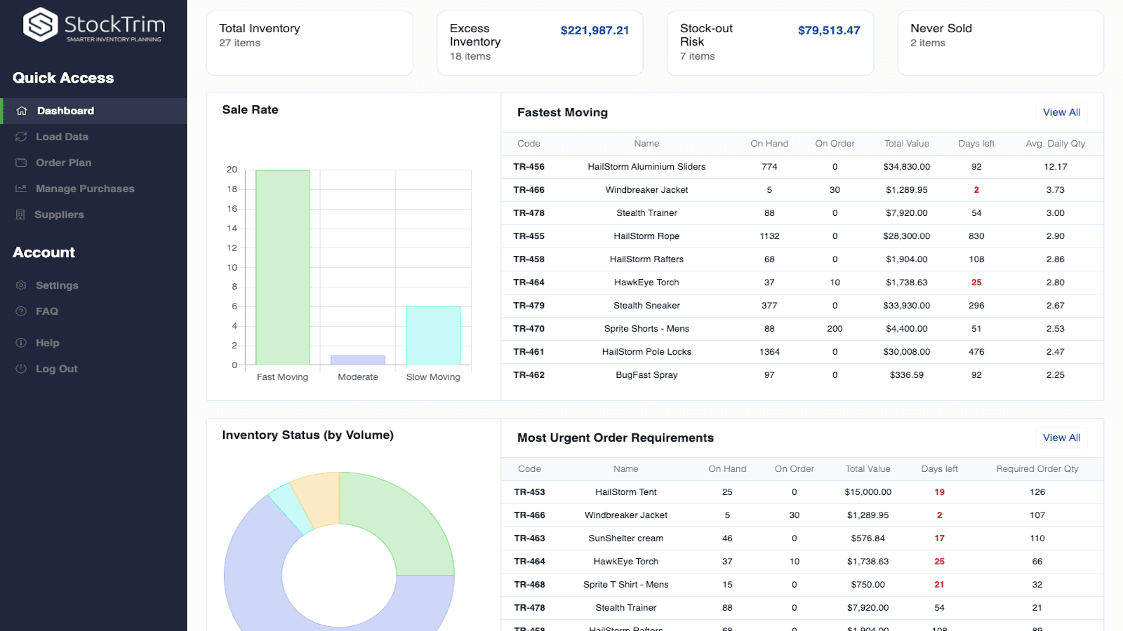
Task: Click View All for Fastest Moving items
Action: tap(1061, 112)
